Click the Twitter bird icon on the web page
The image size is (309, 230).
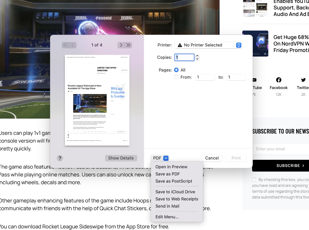point(303,80)
